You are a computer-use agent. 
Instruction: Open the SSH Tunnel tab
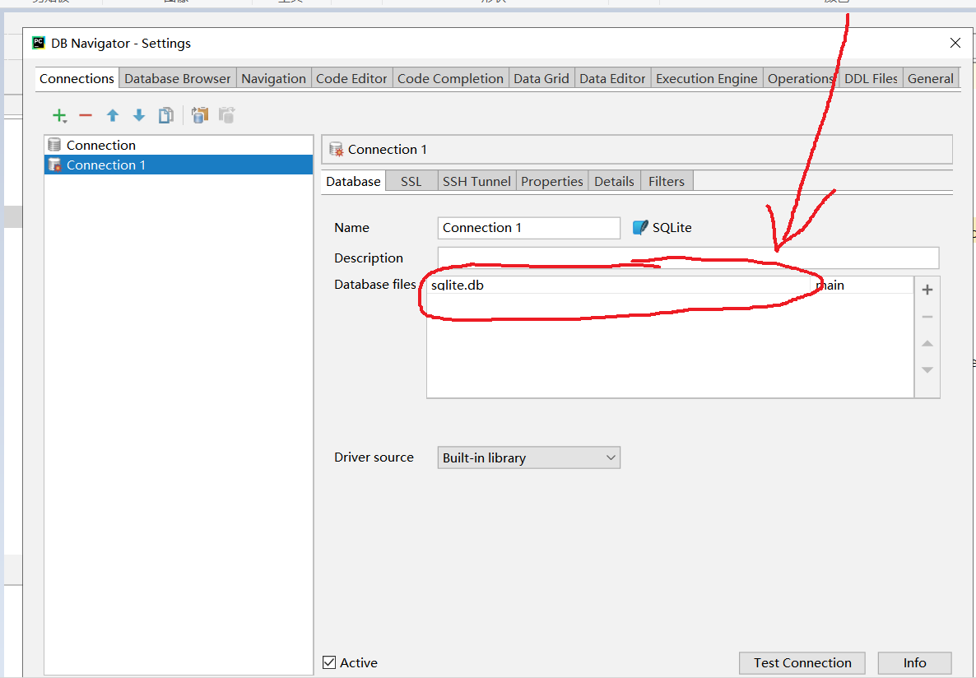[x=476, y=180]
